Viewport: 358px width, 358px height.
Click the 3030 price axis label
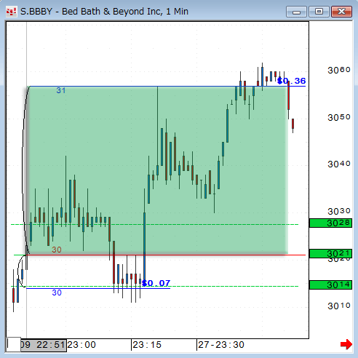pyautogui.click(x=339, y=212)
